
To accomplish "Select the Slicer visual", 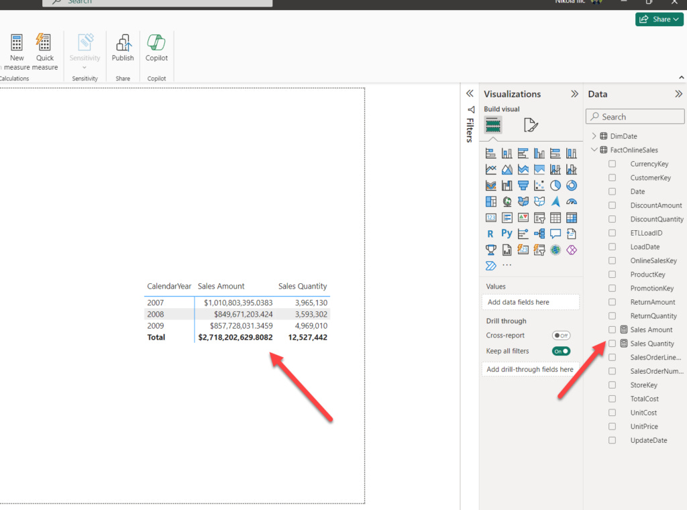I will 539,218.
